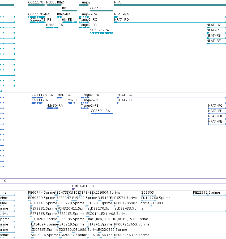Select transcript NFAT-RE label

coord(214,41)
